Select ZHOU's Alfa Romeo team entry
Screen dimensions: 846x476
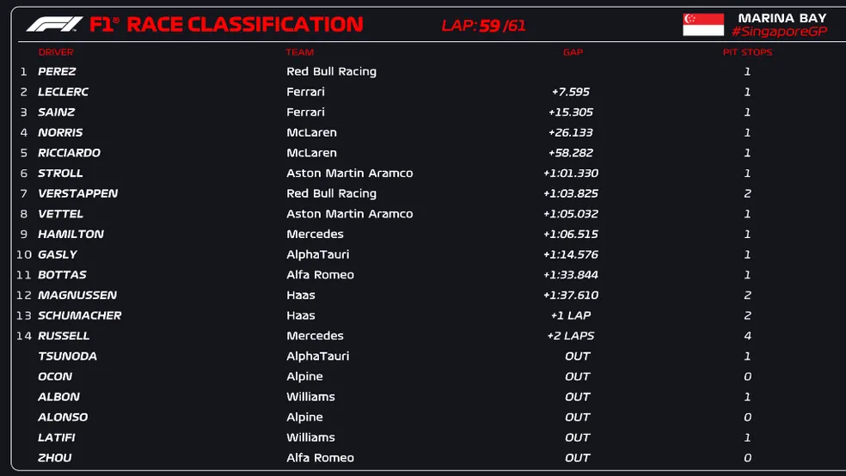320,458
